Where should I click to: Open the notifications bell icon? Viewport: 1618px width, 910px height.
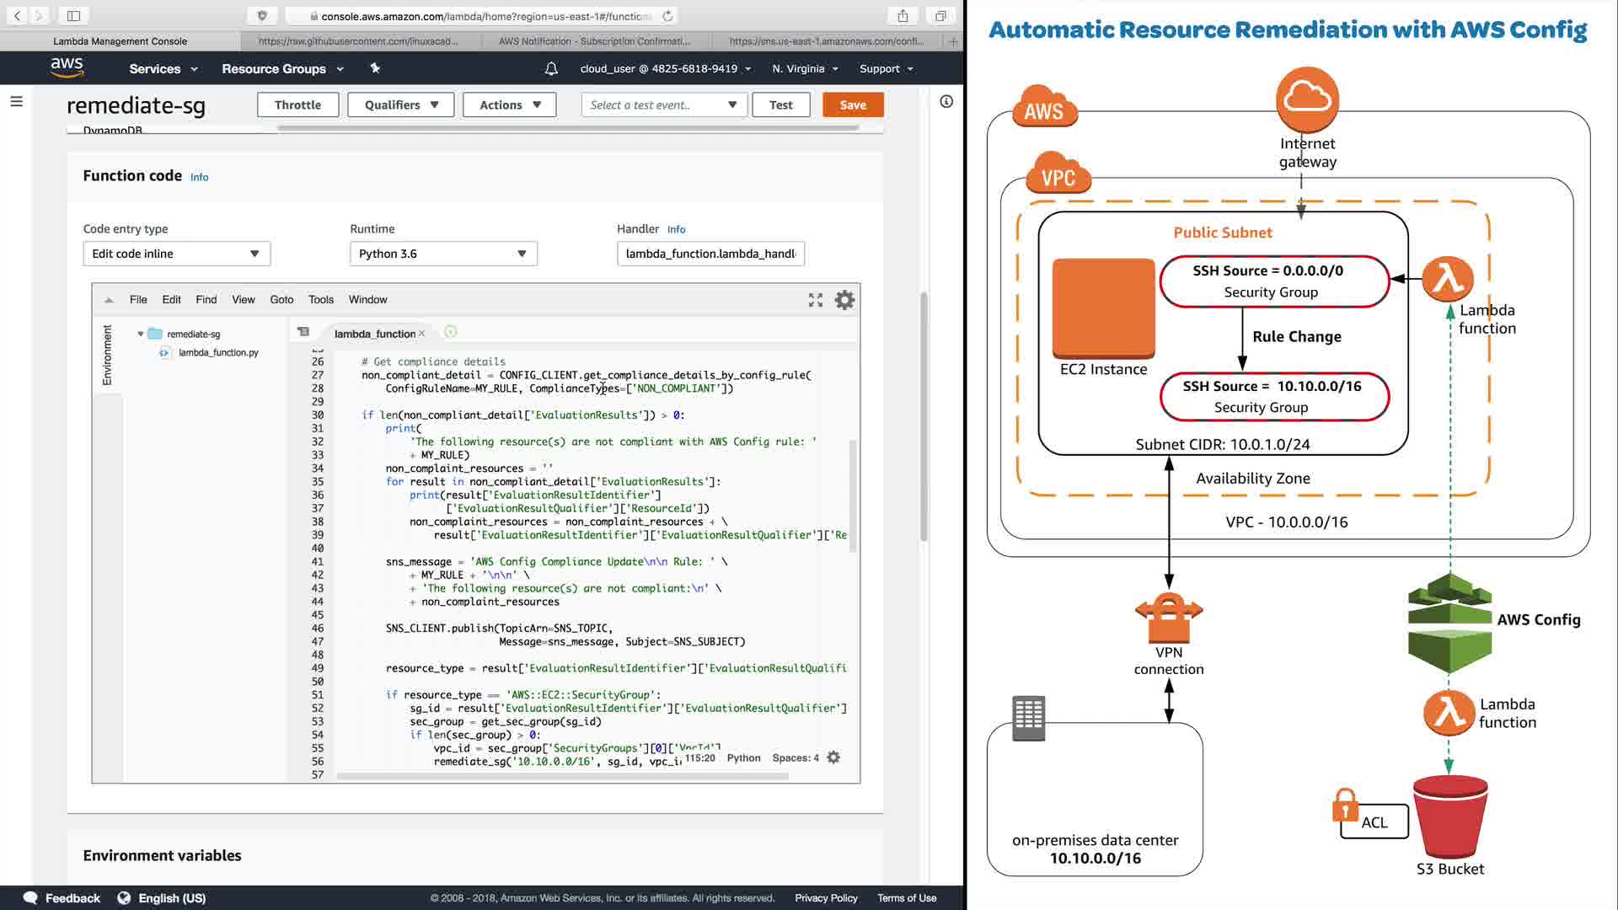pos(551,69)
